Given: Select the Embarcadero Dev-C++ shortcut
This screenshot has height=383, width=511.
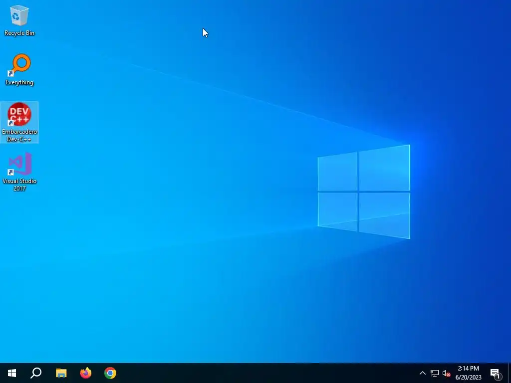Looking at the screenshot, I should pyautogui.click(x=19, y=122).
